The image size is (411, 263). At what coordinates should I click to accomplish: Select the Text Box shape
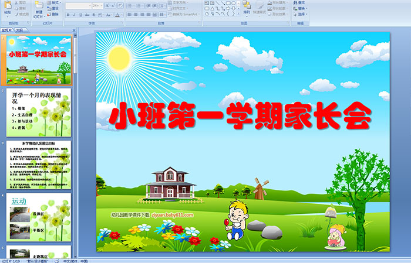coord(207,3)
